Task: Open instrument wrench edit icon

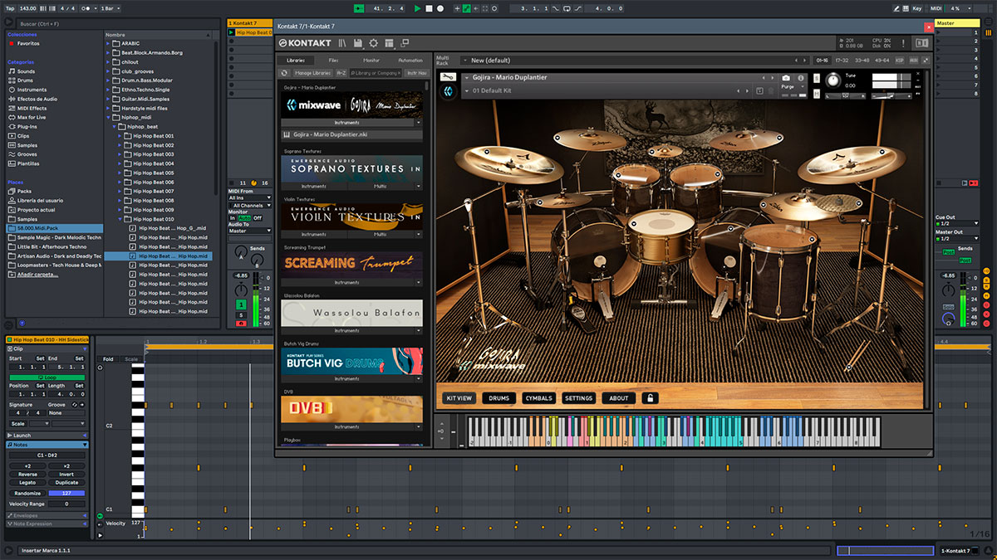Action: (448, 77)
